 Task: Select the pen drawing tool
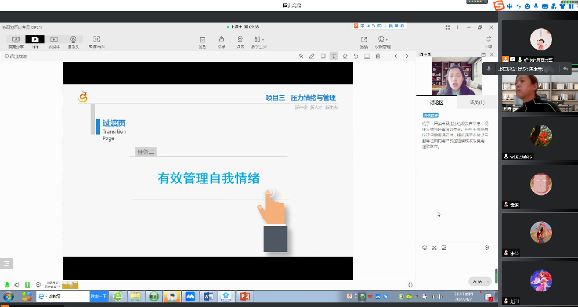[312, 56]
